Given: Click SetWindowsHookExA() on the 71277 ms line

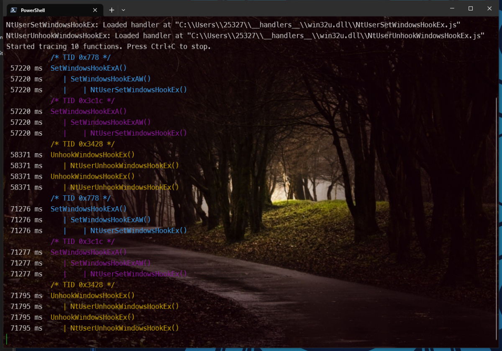Looking at the screenshot, I should point(89,252).
